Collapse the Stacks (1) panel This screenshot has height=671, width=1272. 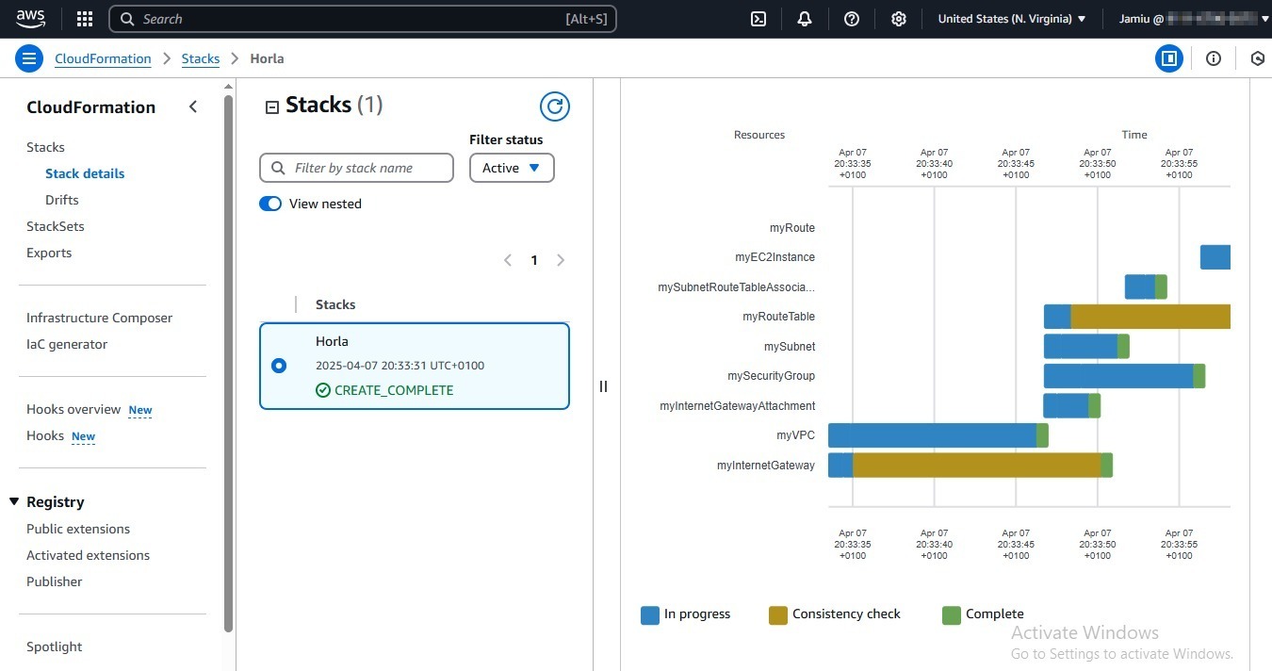point(272,107)
